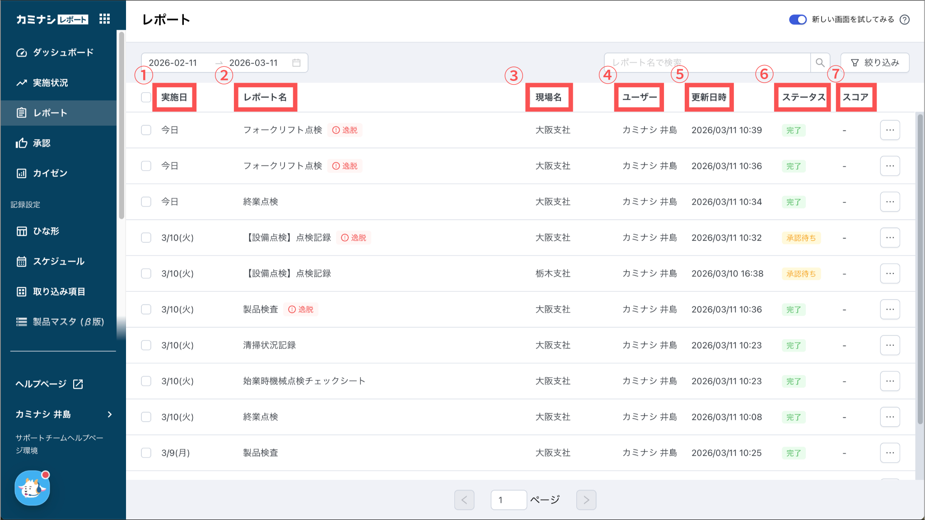Open the 絞り込み filter panel
Screen dimensions: 925x520
click(x=875, y=63)
